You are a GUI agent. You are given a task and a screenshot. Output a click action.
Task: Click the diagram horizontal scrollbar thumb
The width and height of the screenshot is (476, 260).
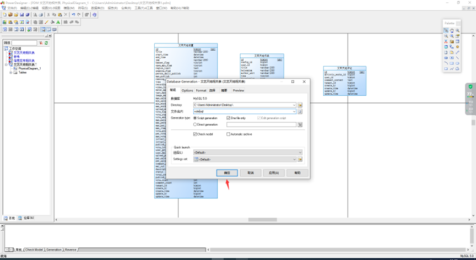pos(263,220)
